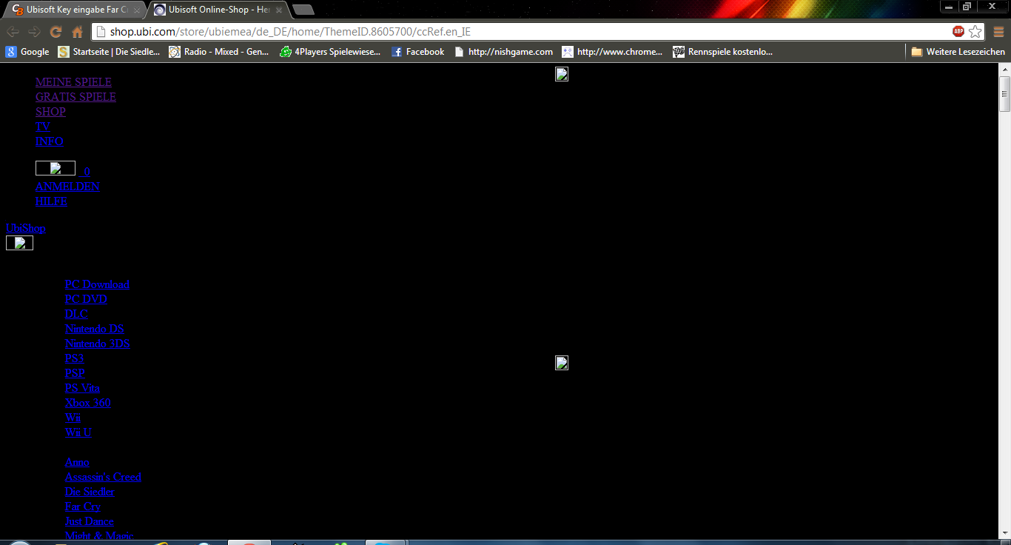1011x545 pixels.
Task: Click ANMELDEN to sign in
Action: [67, 187]
